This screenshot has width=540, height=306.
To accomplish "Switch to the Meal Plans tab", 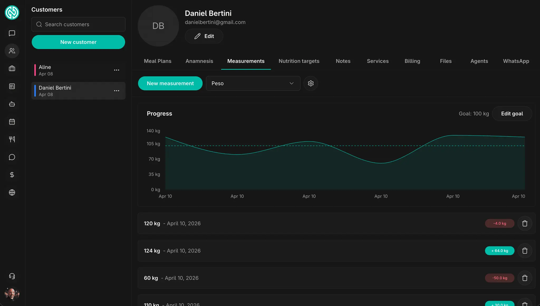I will (157, 61).
